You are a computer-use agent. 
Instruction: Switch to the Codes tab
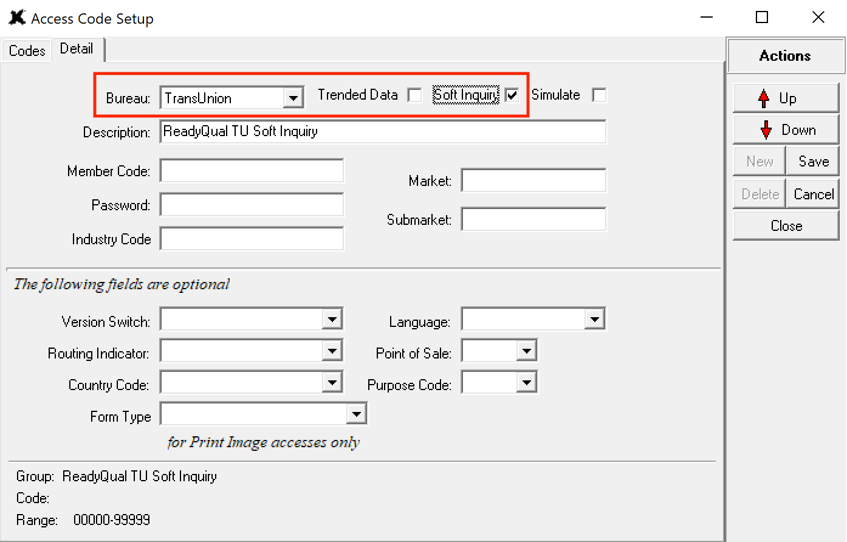tap(27, 50)
